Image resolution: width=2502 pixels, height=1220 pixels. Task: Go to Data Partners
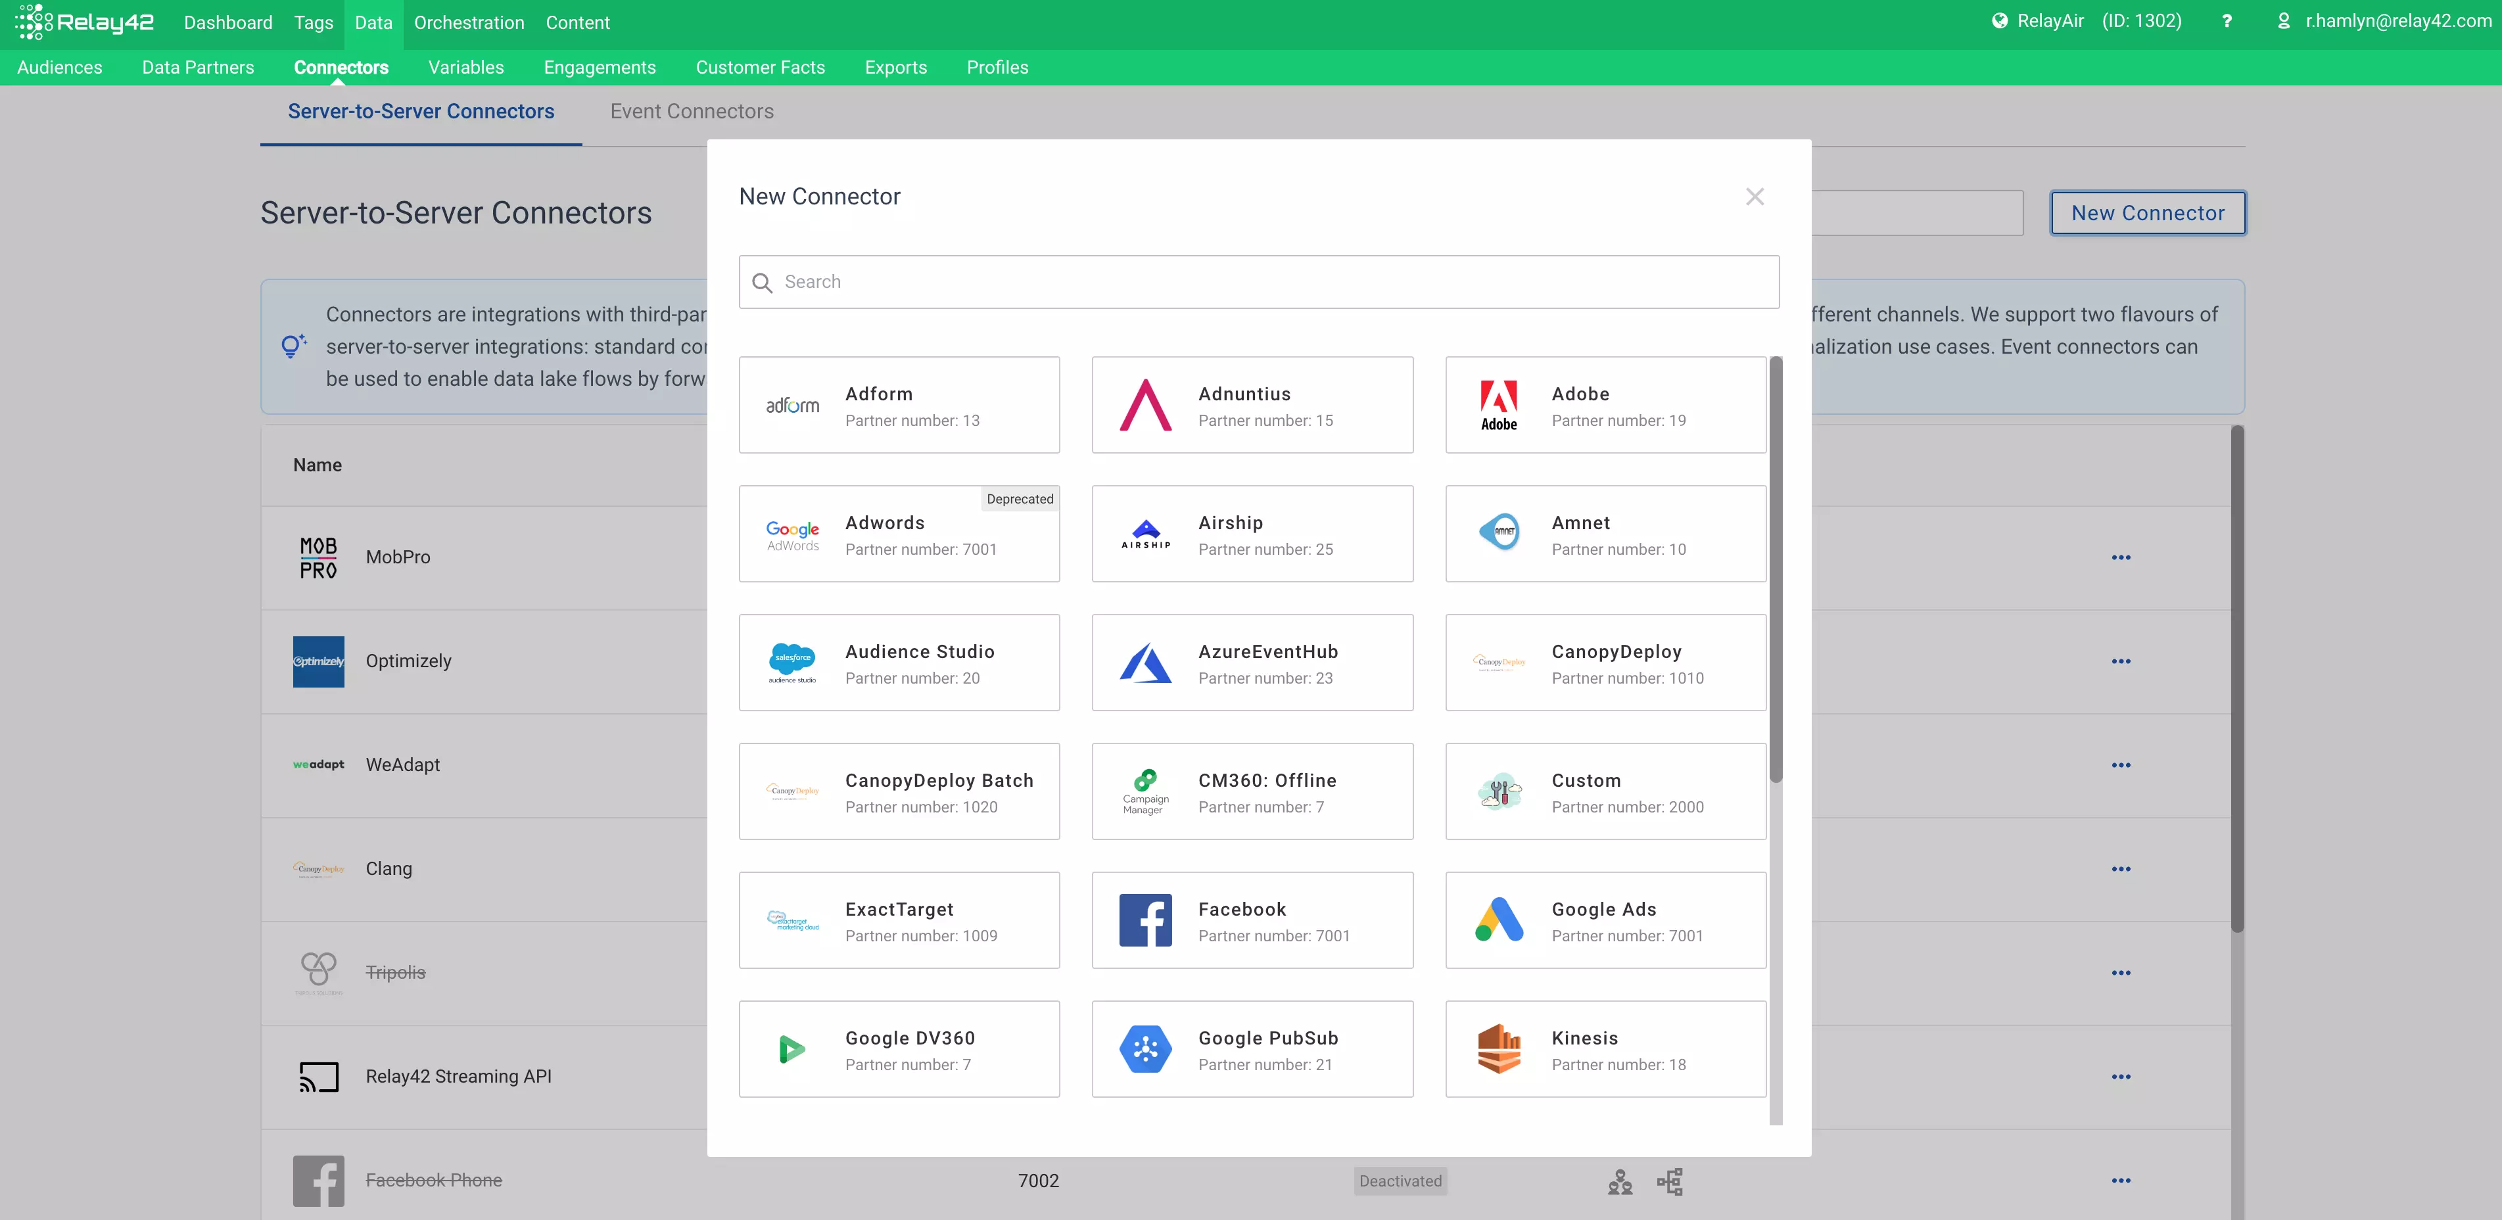pyautogui.click(x=198, y=67)
